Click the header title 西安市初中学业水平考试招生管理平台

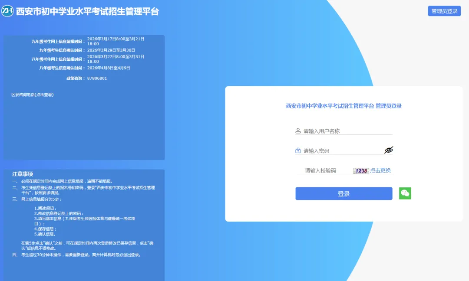click(89, 11)
